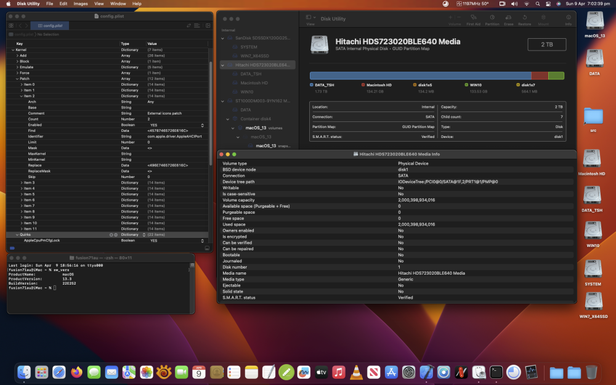Click the Key column header
The width and height of the screenshot is (616, 385).
(20, 44)
